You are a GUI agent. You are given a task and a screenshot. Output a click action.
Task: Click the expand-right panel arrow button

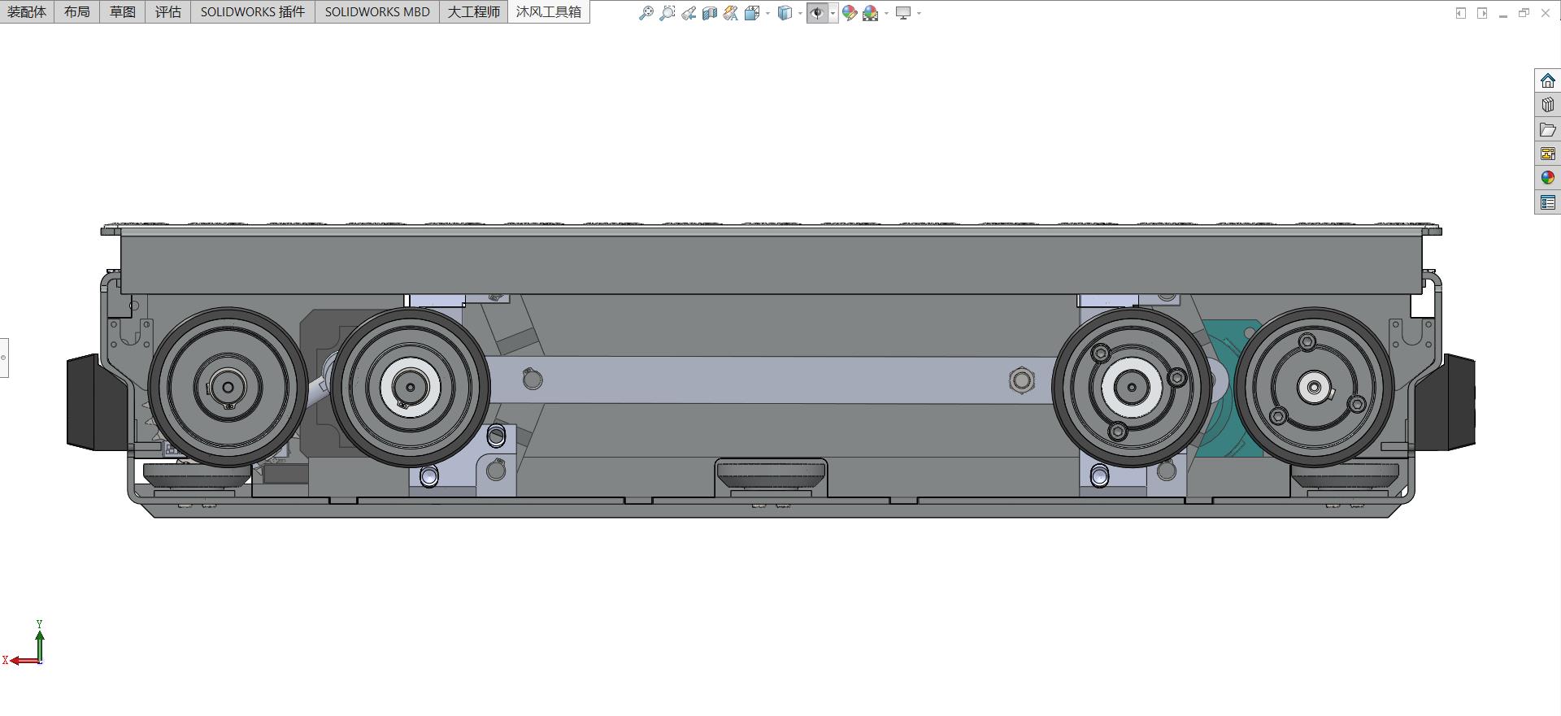point(1482,13)
